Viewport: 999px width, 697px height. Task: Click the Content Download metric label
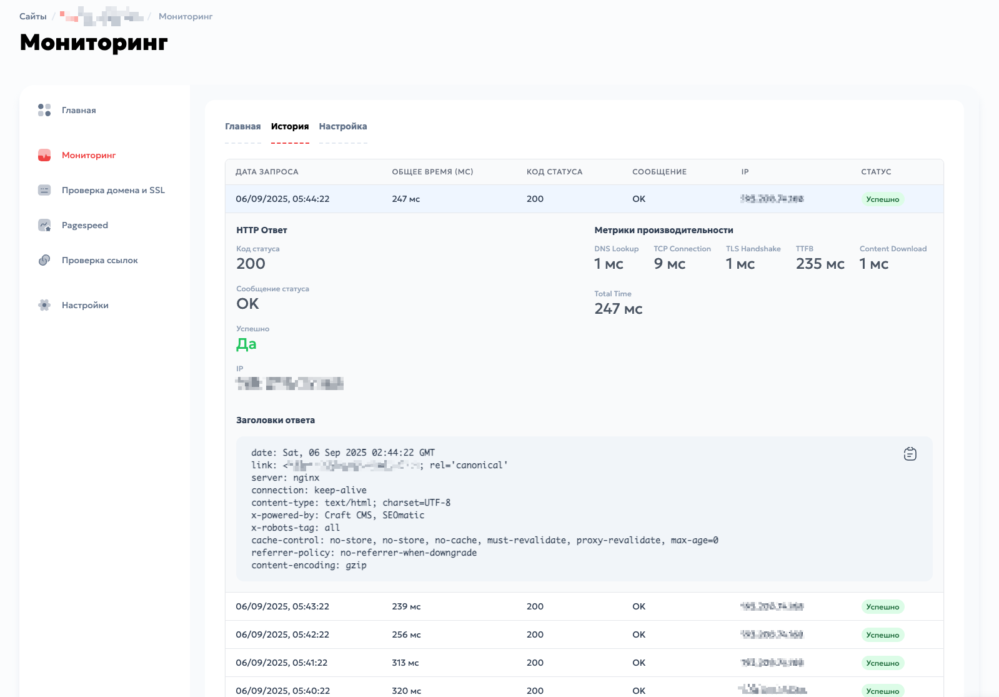[893, 249]
